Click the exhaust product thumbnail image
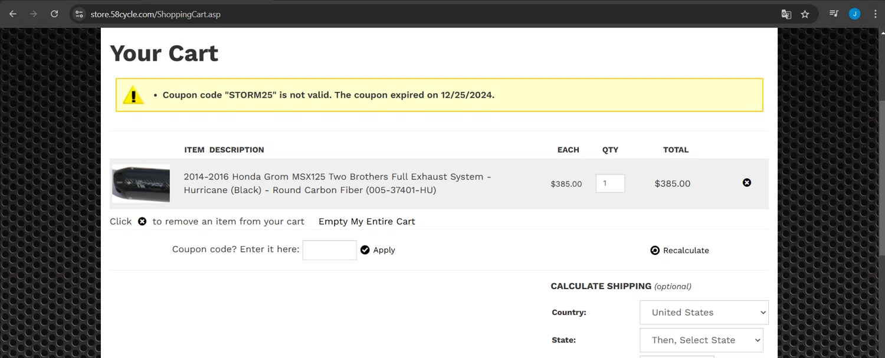Image resolution: width=885 pixels, height=358 pixels. pos(141,184)
